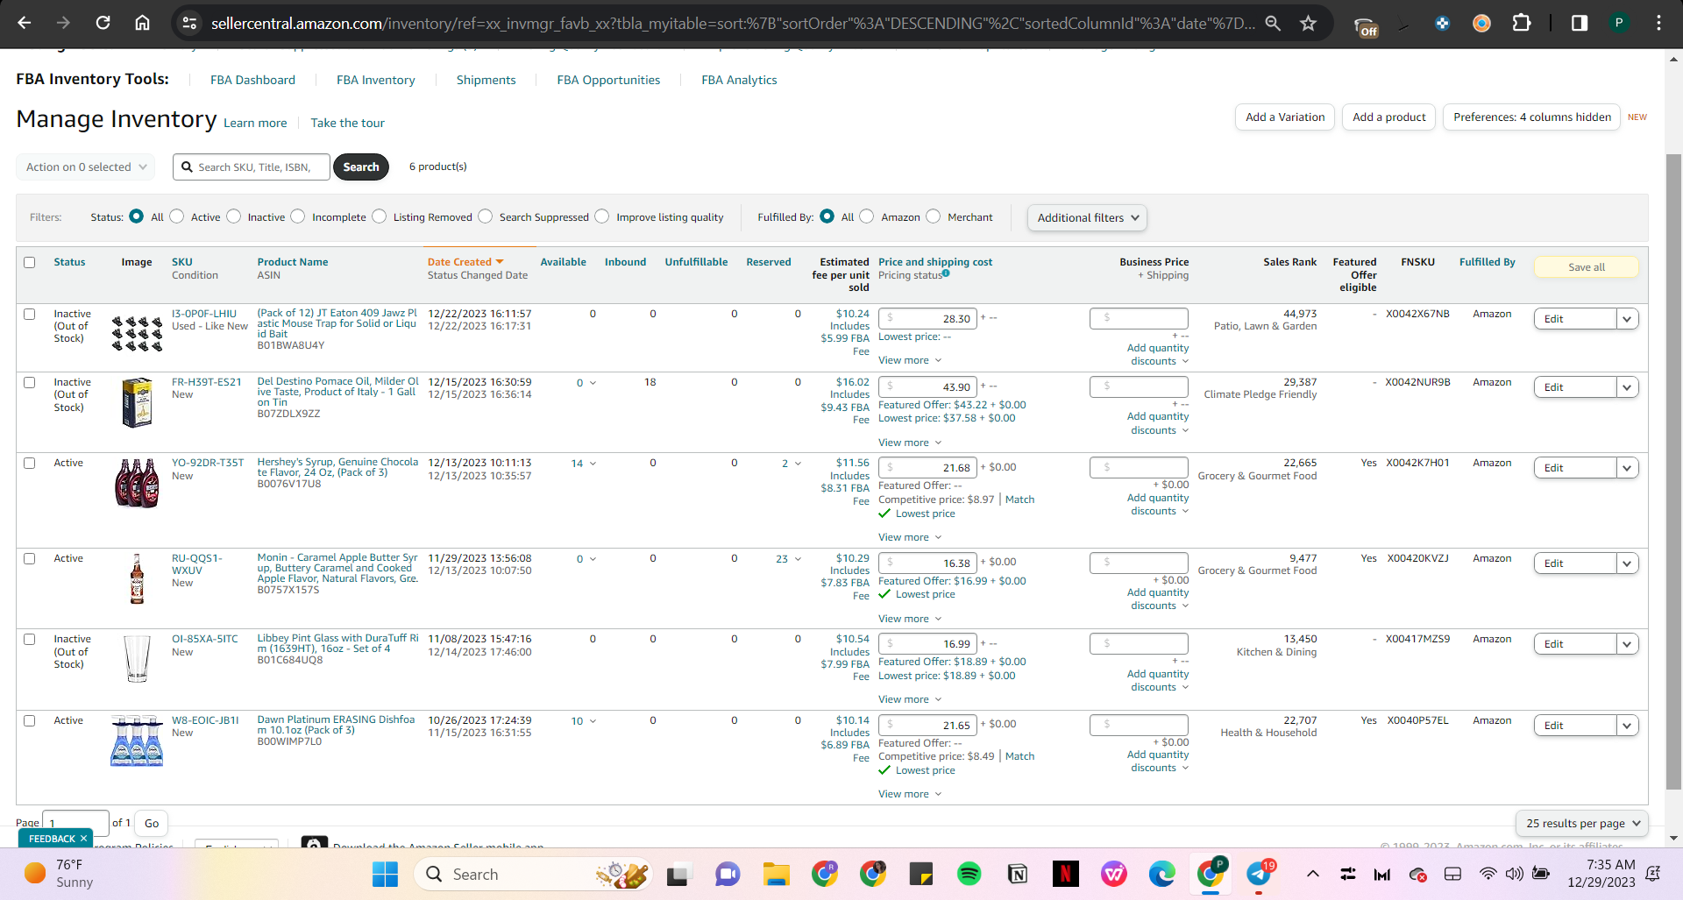This screenshot has width=1683, height=900.
Task: Open the browser Extensions puzzle icon
Action: (1522, 24)
